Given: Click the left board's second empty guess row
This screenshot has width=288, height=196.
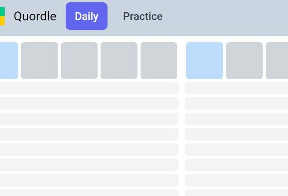Looking at the screenshot, I should click(x=89, y=103).
